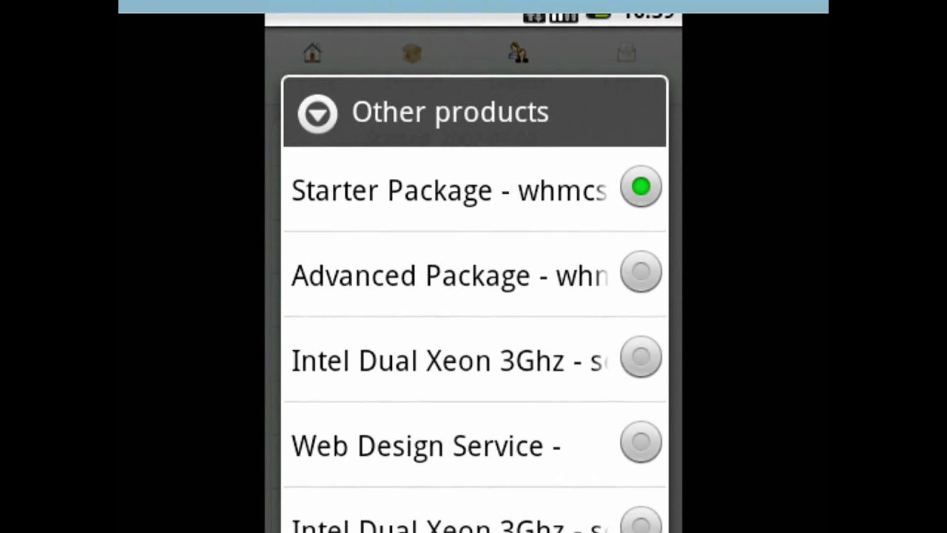Open the clients people icon
The image size is (947, 533).
coord(518,53)
